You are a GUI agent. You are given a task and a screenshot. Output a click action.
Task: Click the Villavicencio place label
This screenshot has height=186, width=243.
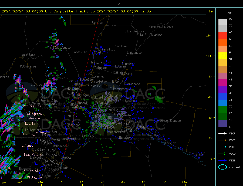pyautogui.click(x=60, y=48)
